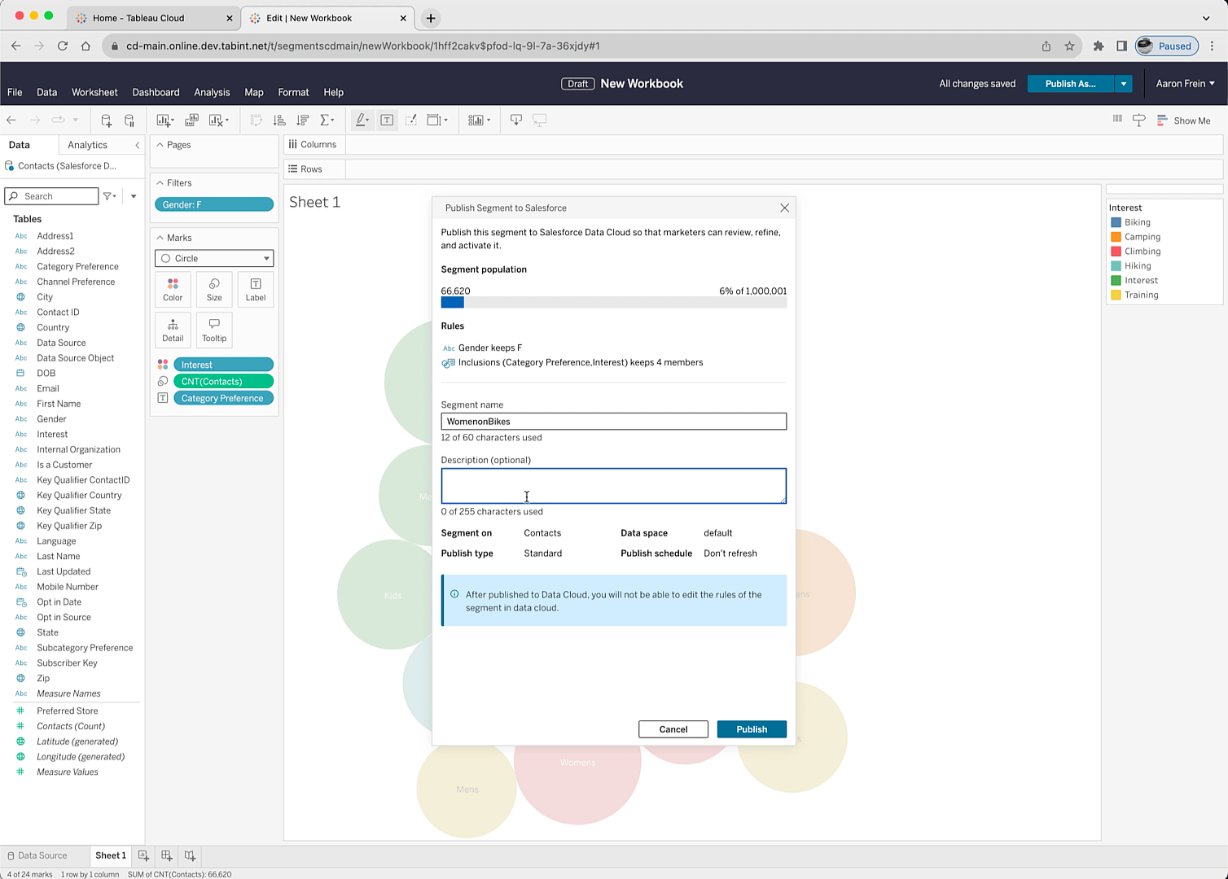Open the Circle mark type dropdown
Screen dimensions: 1228x879
click(x=214, y=258)
